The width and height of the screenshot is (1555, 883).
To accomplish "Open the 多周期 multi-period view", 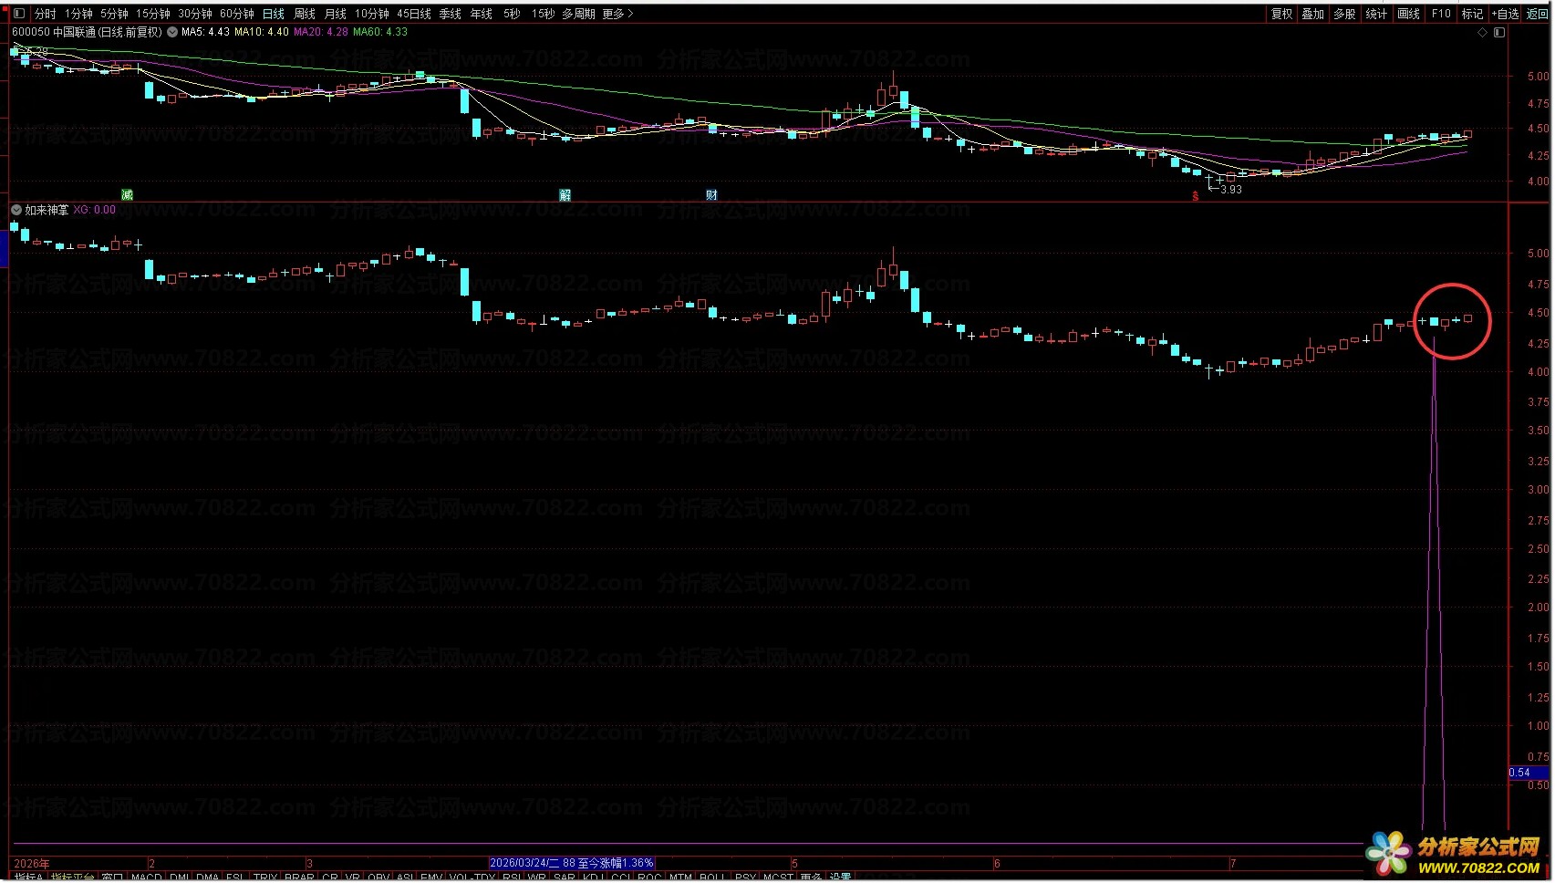I will pyautogui.click(x=578, y=14).
